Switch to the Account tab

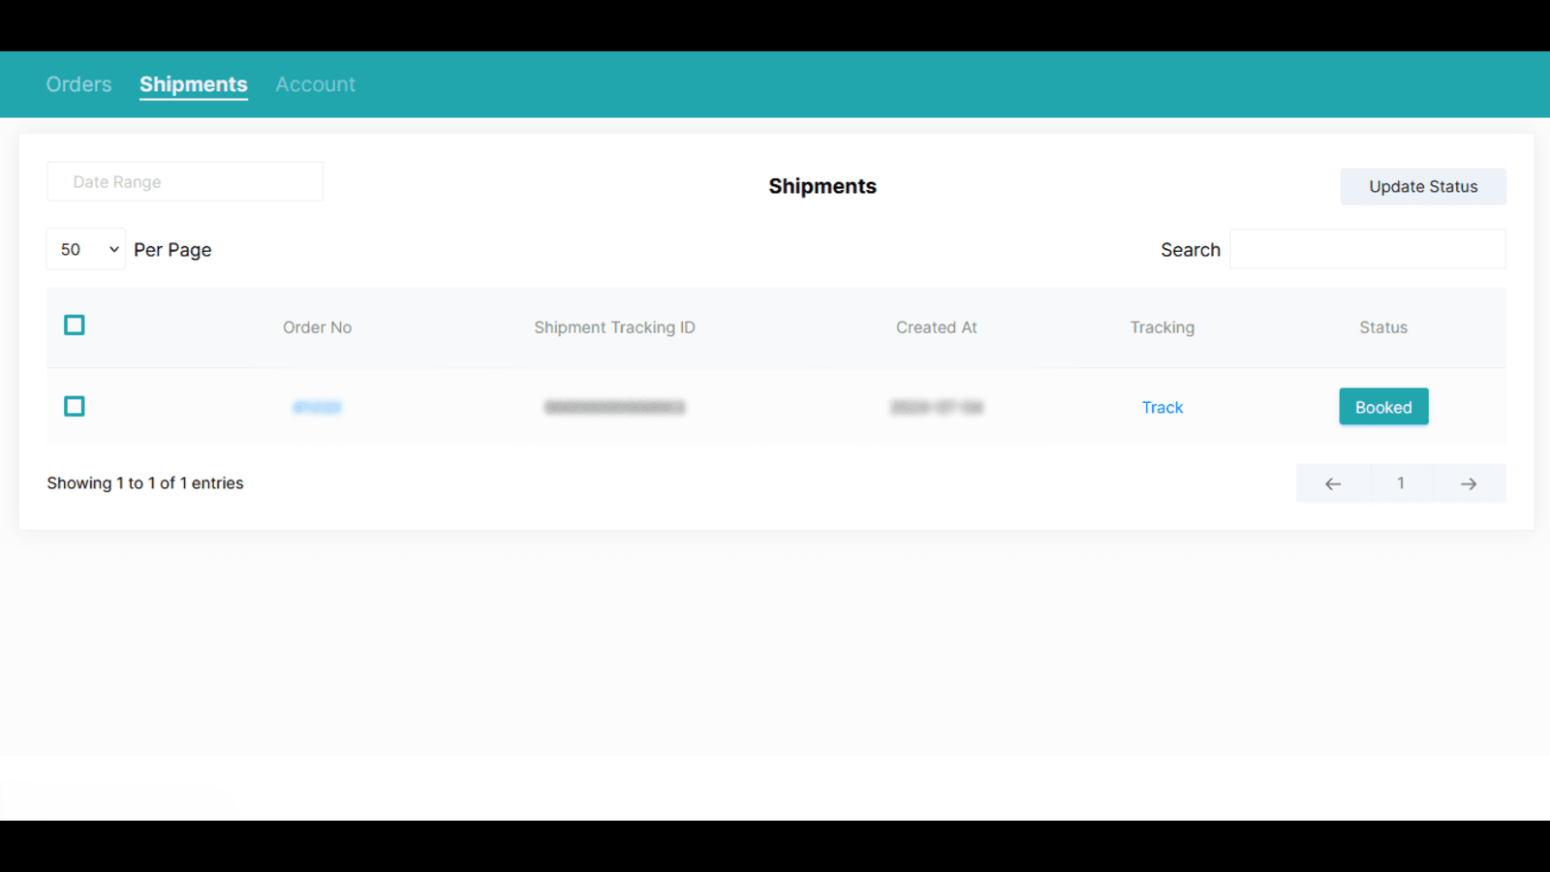315,84
